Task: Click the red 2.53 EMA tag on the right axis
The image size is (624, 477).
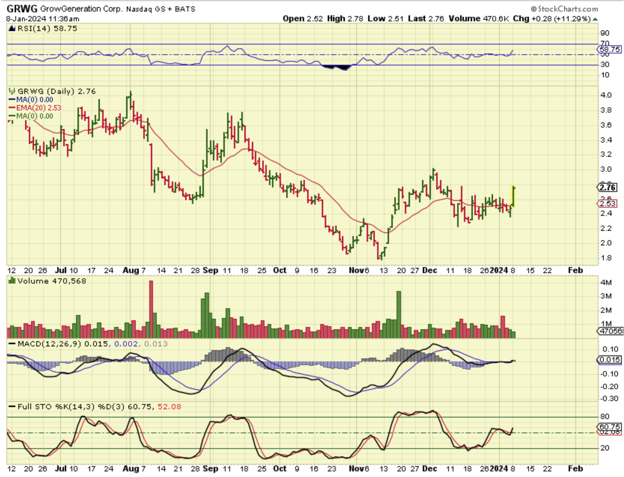Action: (608, 204)
